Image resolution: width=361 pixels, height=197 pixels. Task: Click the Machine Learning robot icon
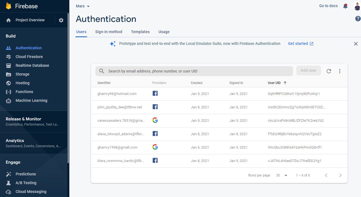[8, 100]
